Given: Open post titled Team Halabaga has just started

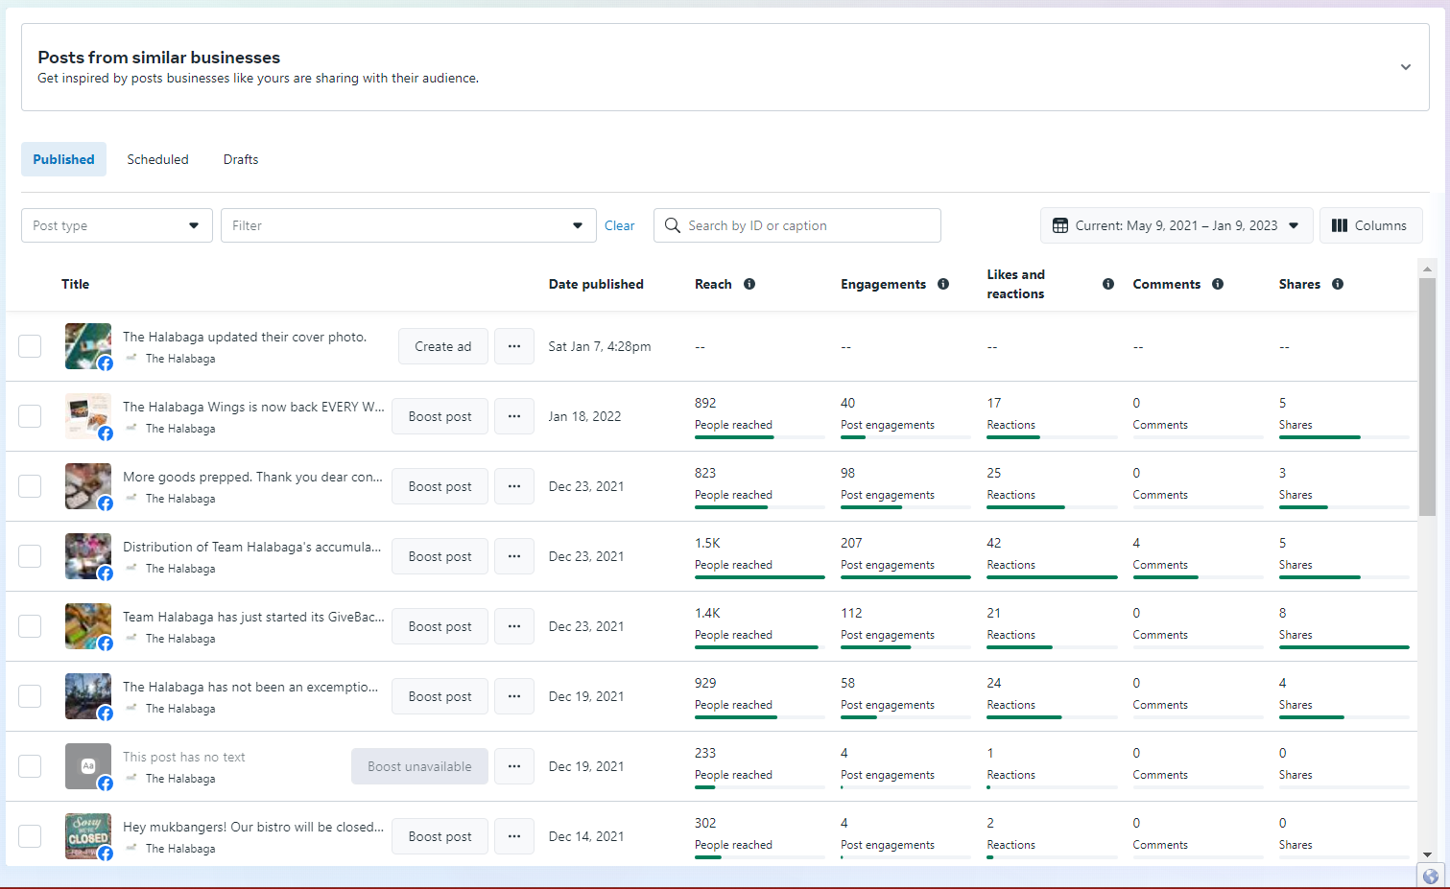Looking at the screenshot, I should click(253, 617).
